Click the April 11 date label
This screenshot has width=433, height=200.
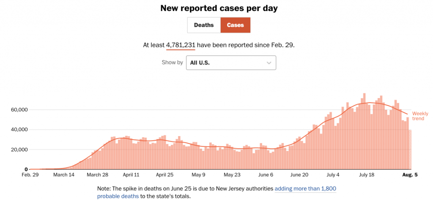(131, 174)
